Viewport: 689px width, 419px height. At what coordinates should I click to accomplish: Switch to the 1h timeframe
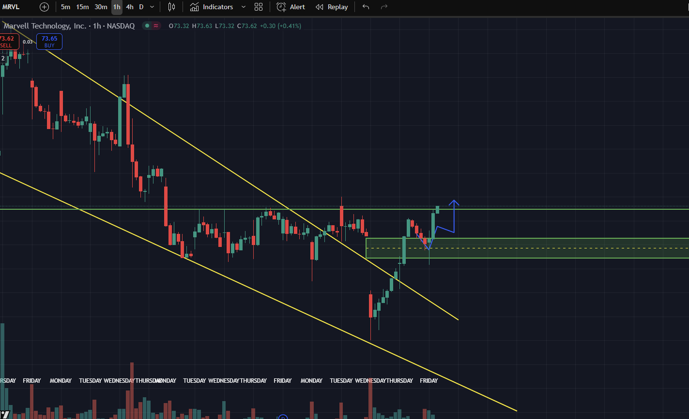coord(116,7)
